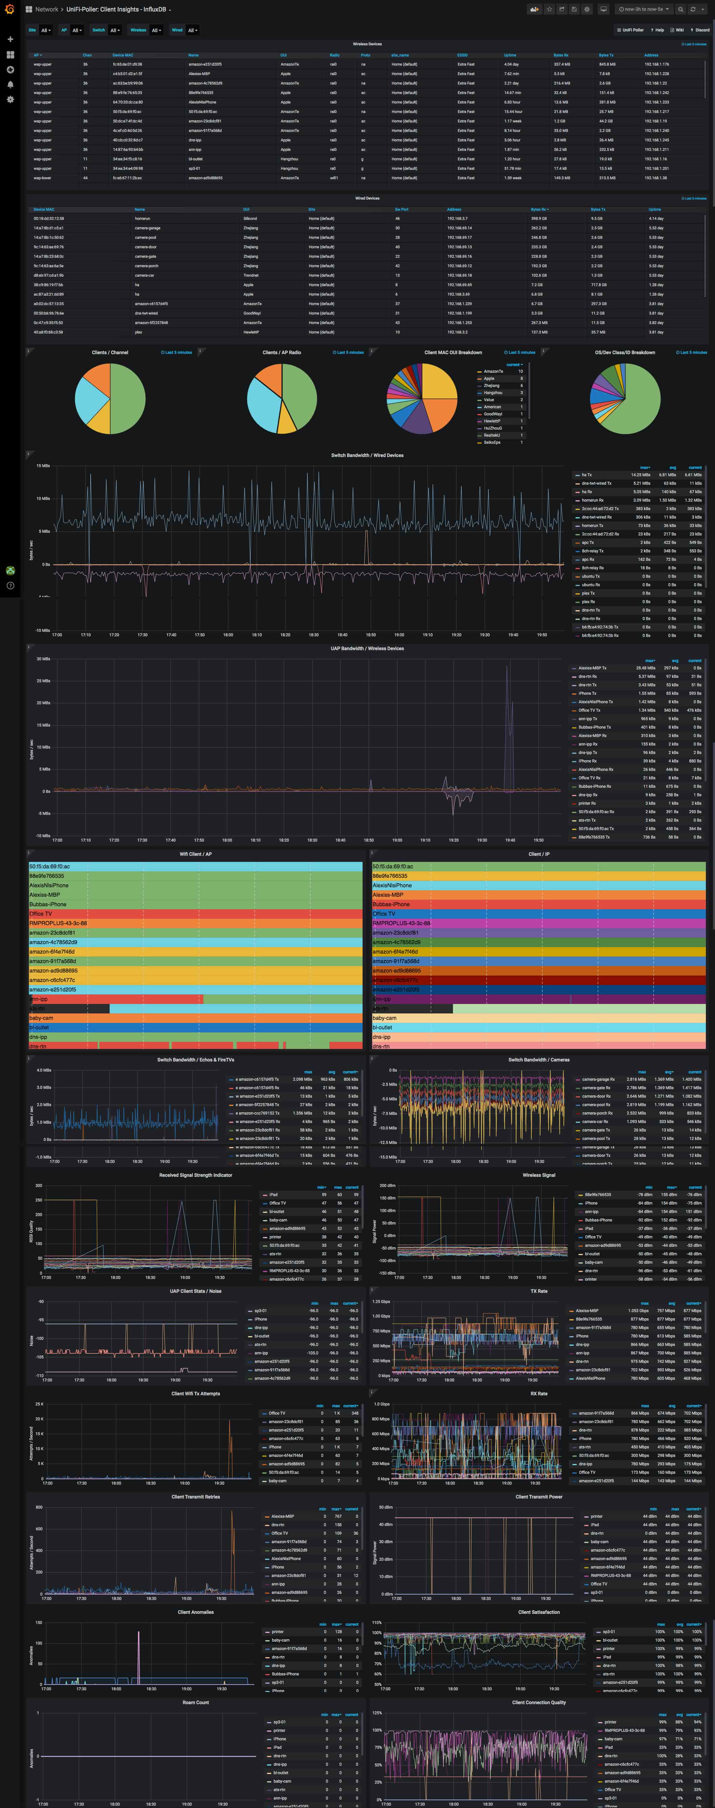Click the refresh dashboard icon

coord(693,9)
